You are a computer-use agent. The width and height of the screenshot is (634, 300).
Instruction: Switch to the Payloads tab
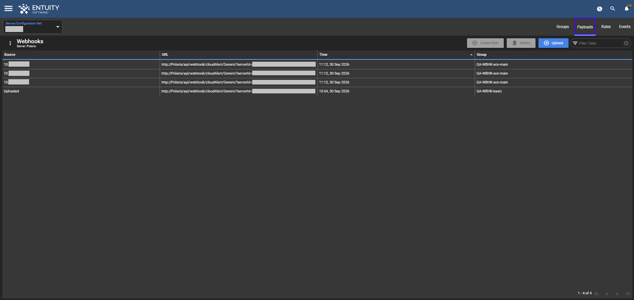[x=585, y=27]
